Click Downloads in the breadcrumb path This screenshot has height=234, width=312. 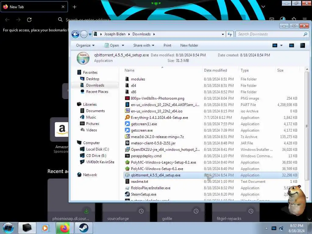pyautogui.click(x=141, y=34)
